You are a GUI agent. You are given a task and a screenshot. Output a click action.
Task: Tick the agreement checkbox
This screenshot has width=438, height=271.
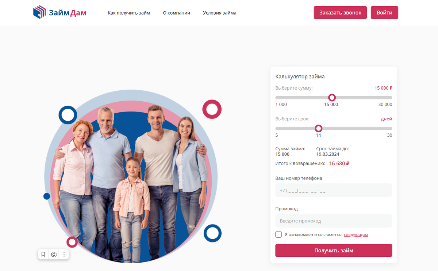point(278,234)
